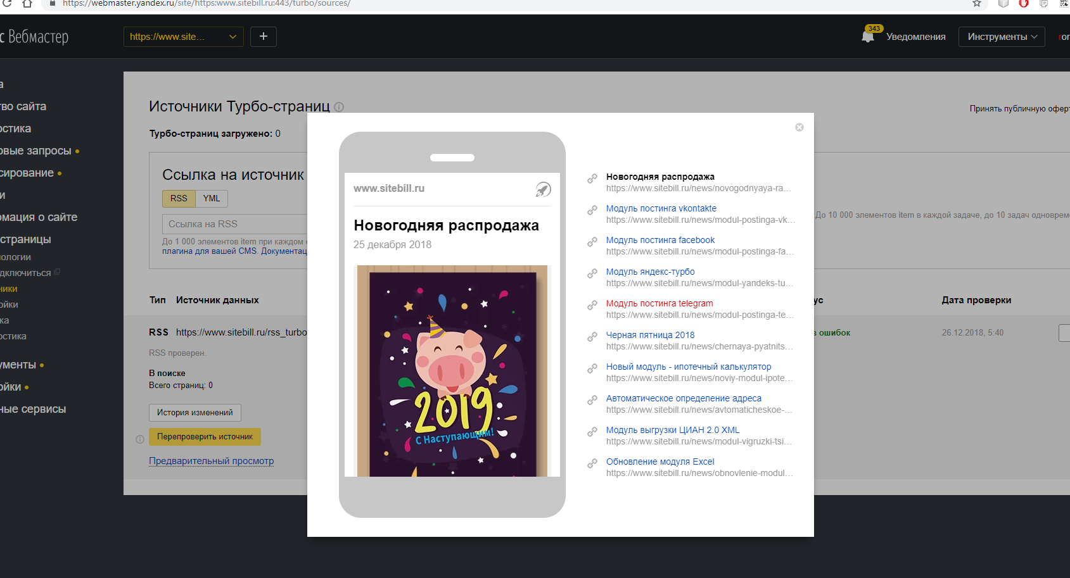Open Информация о сайте sidebar section
Image resolution: width=1070 pixels, height=578 pixels.
click(x=39, y=217)
